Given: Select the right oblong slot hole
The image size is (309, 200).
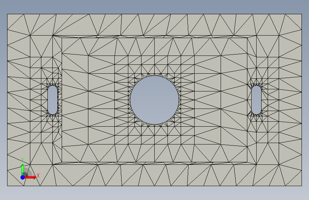Looking at the screenshot, I should click(256, 100).
